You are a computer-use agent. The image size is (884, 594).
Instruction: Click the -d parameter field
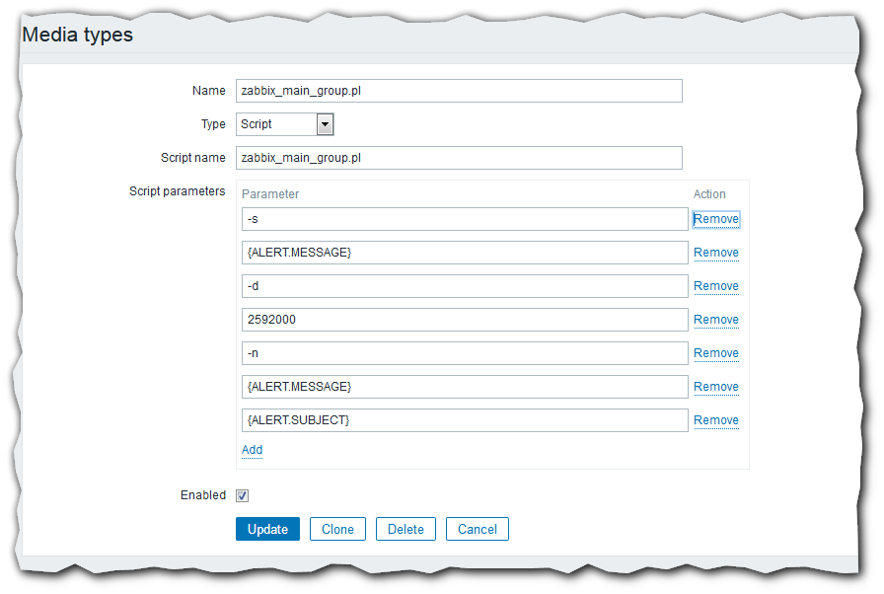[x=465, y=286]
